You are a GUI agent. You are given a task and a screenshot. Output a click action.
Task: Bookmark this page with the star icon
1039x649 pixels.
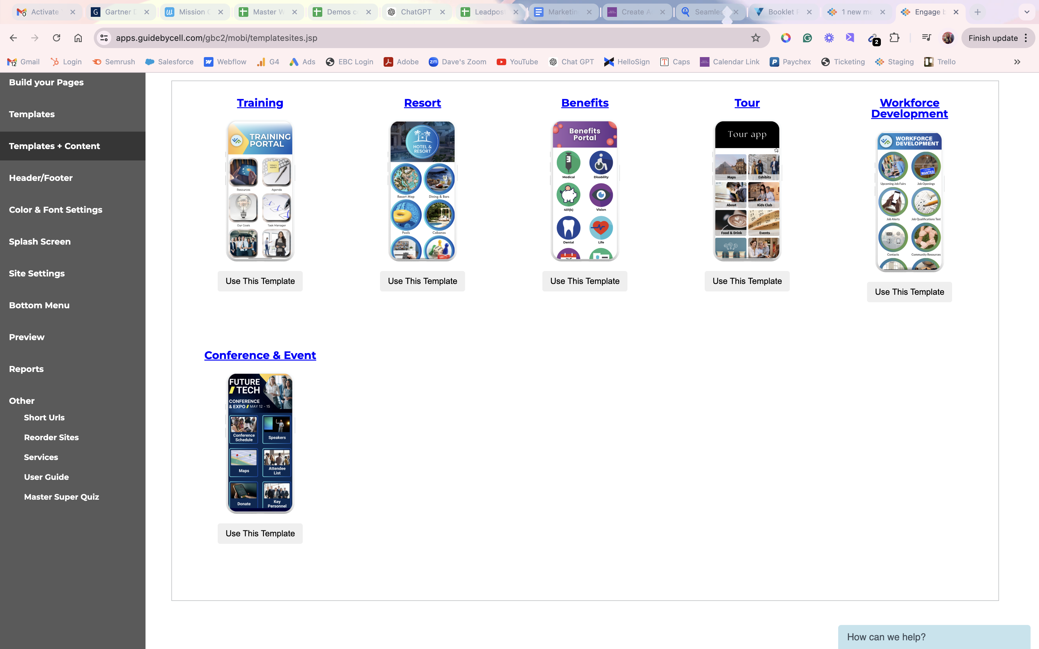pos(755,38)
